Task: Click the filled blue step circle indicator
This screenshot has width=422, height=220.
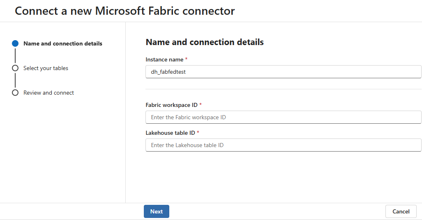Action: [15, 43]
